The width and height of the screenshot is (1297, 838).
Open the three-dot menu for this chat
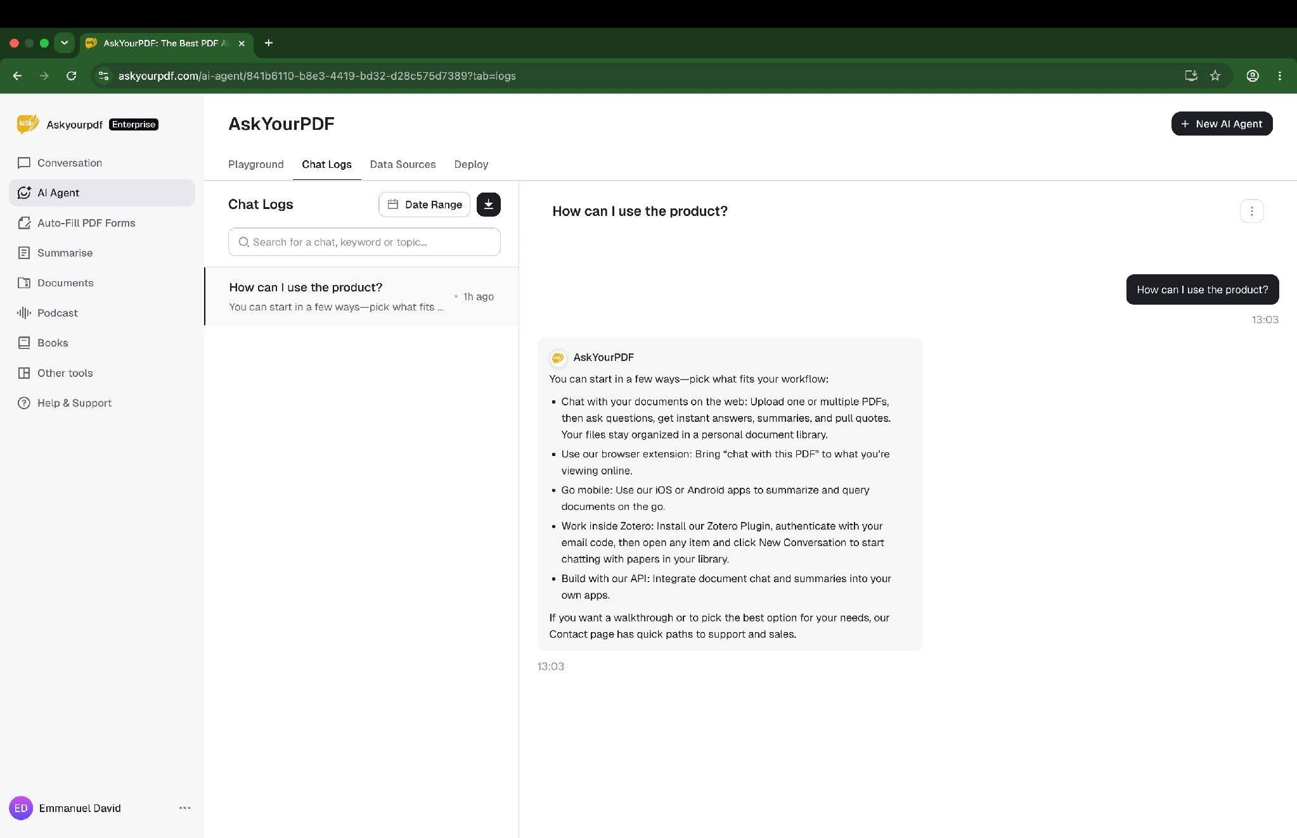pos(1251,211)
